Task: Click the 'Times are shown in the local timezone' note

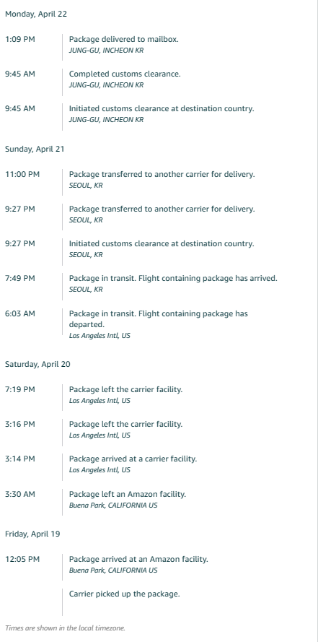Action: point(65,628)
